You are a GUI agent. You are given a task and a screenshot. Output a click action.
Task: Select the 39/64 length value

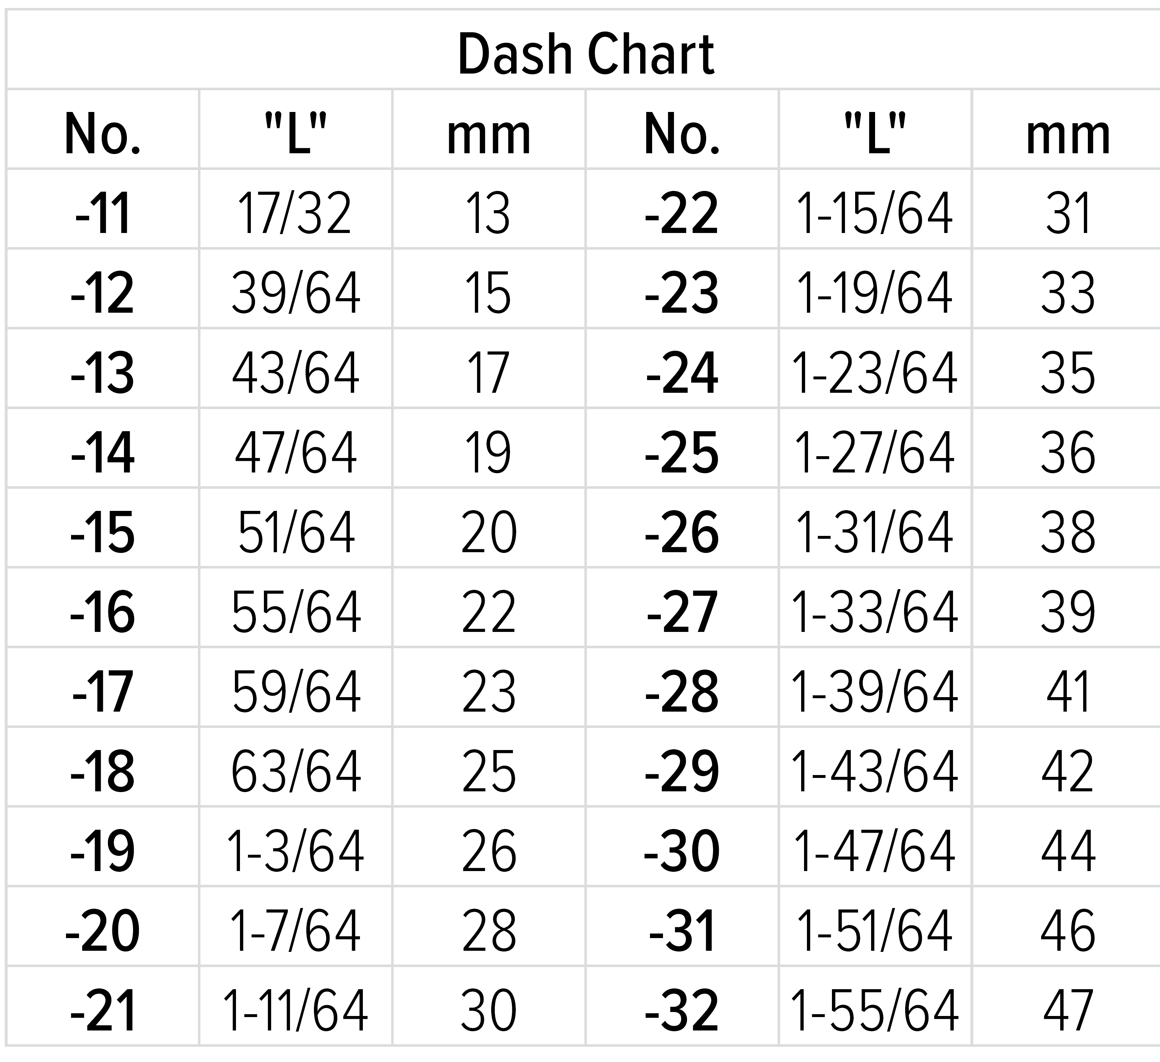pyautogui.click(x=296, y=293)
